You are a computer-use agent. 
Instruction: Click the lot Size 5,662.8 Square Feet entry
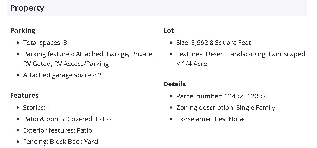[214, 43]
